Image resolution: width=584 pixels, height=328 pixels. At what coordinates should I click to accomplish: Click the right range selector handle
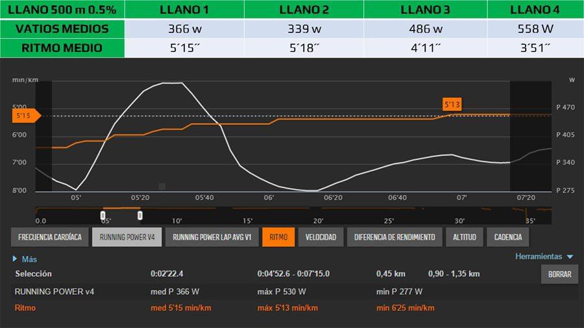[140, 215]
